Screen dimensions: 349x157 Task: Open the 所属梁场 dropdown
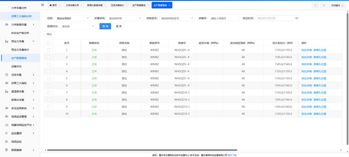[125, 18]
